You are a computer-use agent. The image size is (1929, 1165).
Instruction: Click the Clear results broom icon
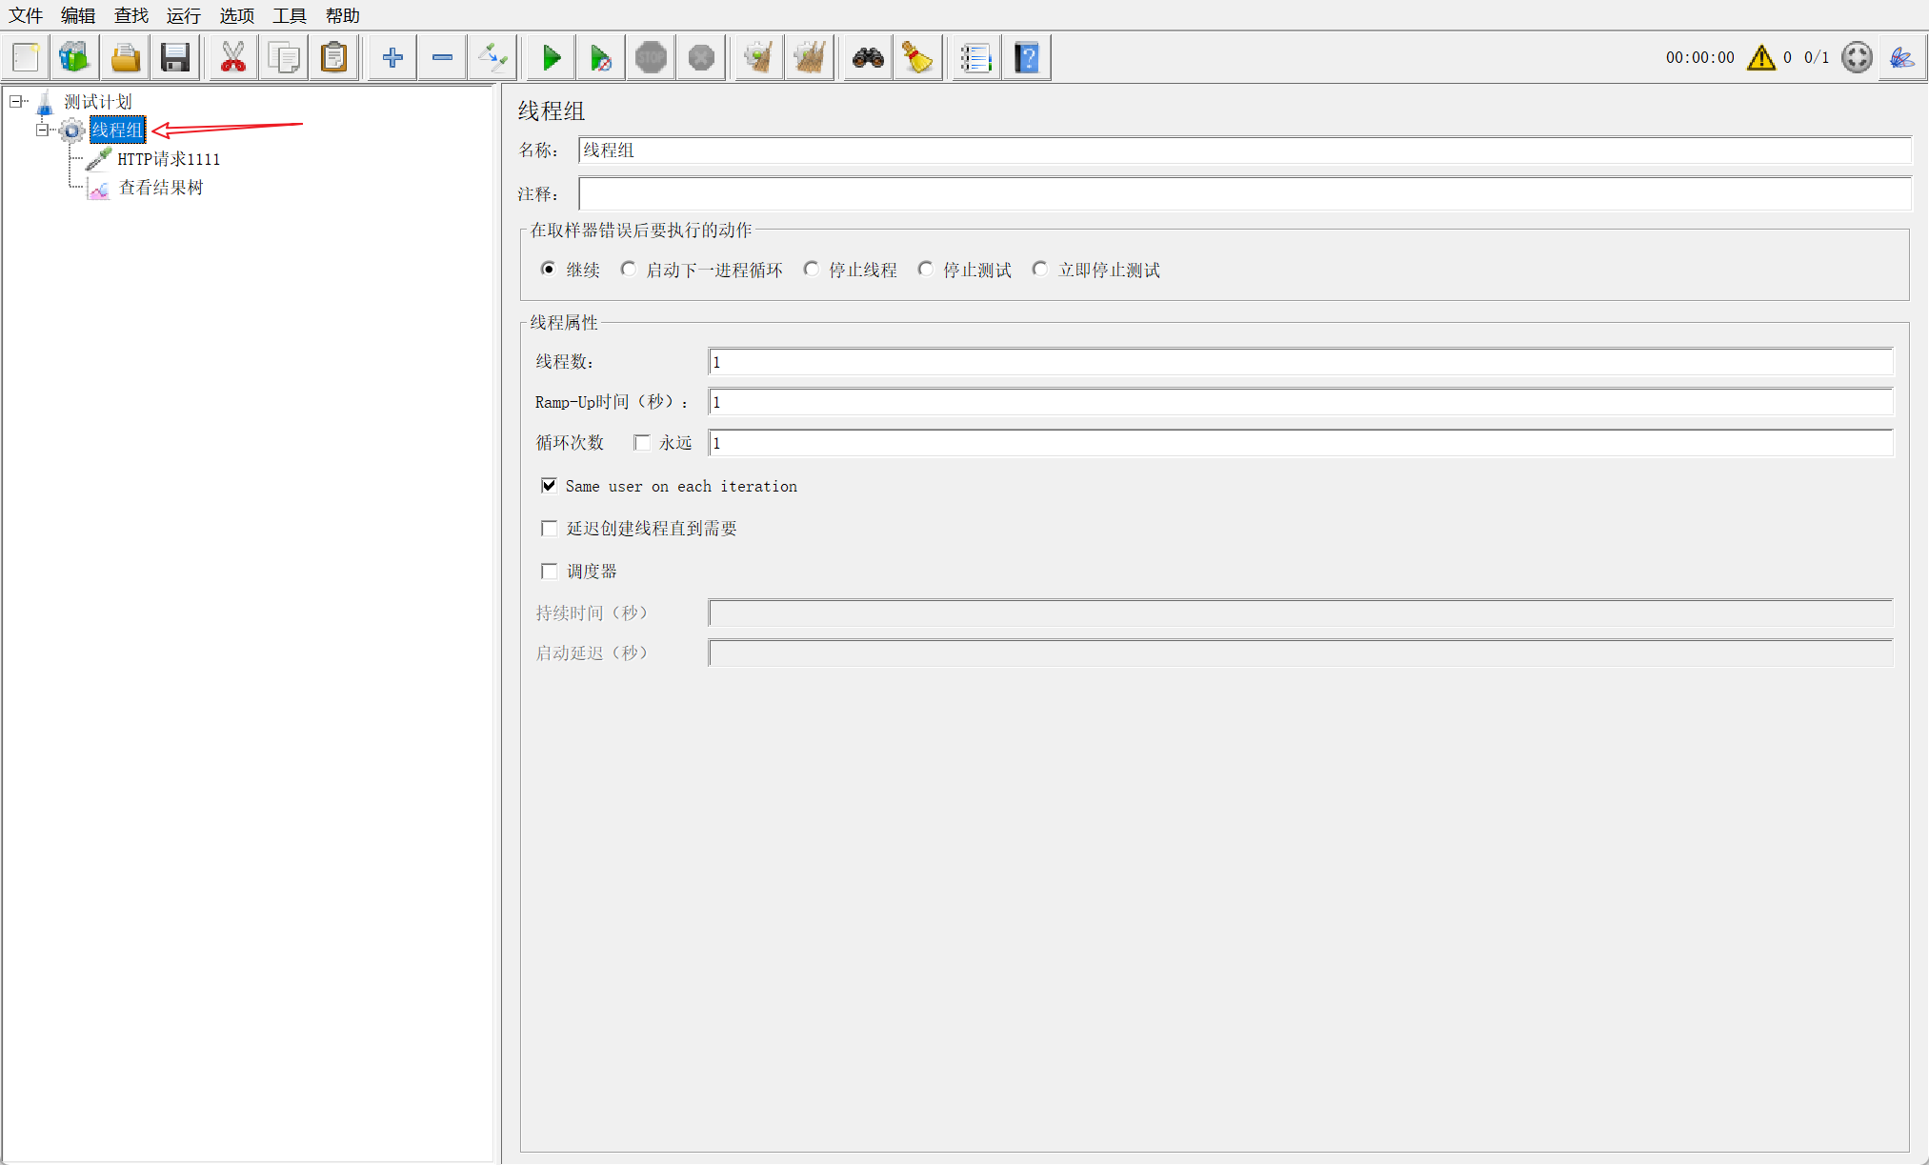[759, 57]
